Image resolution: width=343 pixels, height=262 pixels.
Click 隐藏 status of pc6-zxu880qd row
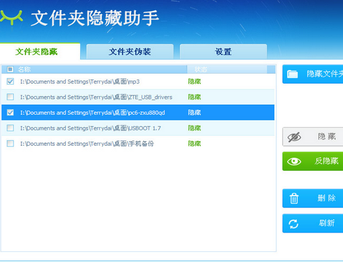click(x=194, y=112)
